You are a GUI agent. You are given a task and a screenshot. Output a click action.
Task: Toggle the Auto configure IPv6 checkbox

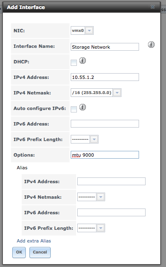point(74,109)
